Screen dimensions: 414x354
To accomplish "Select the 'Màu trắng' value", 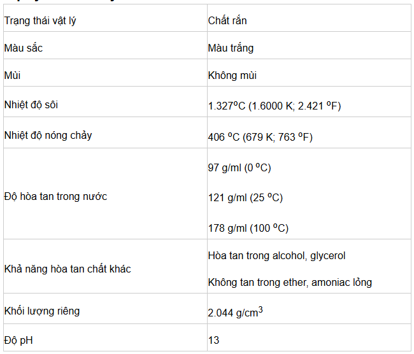I will click(231, 48).
